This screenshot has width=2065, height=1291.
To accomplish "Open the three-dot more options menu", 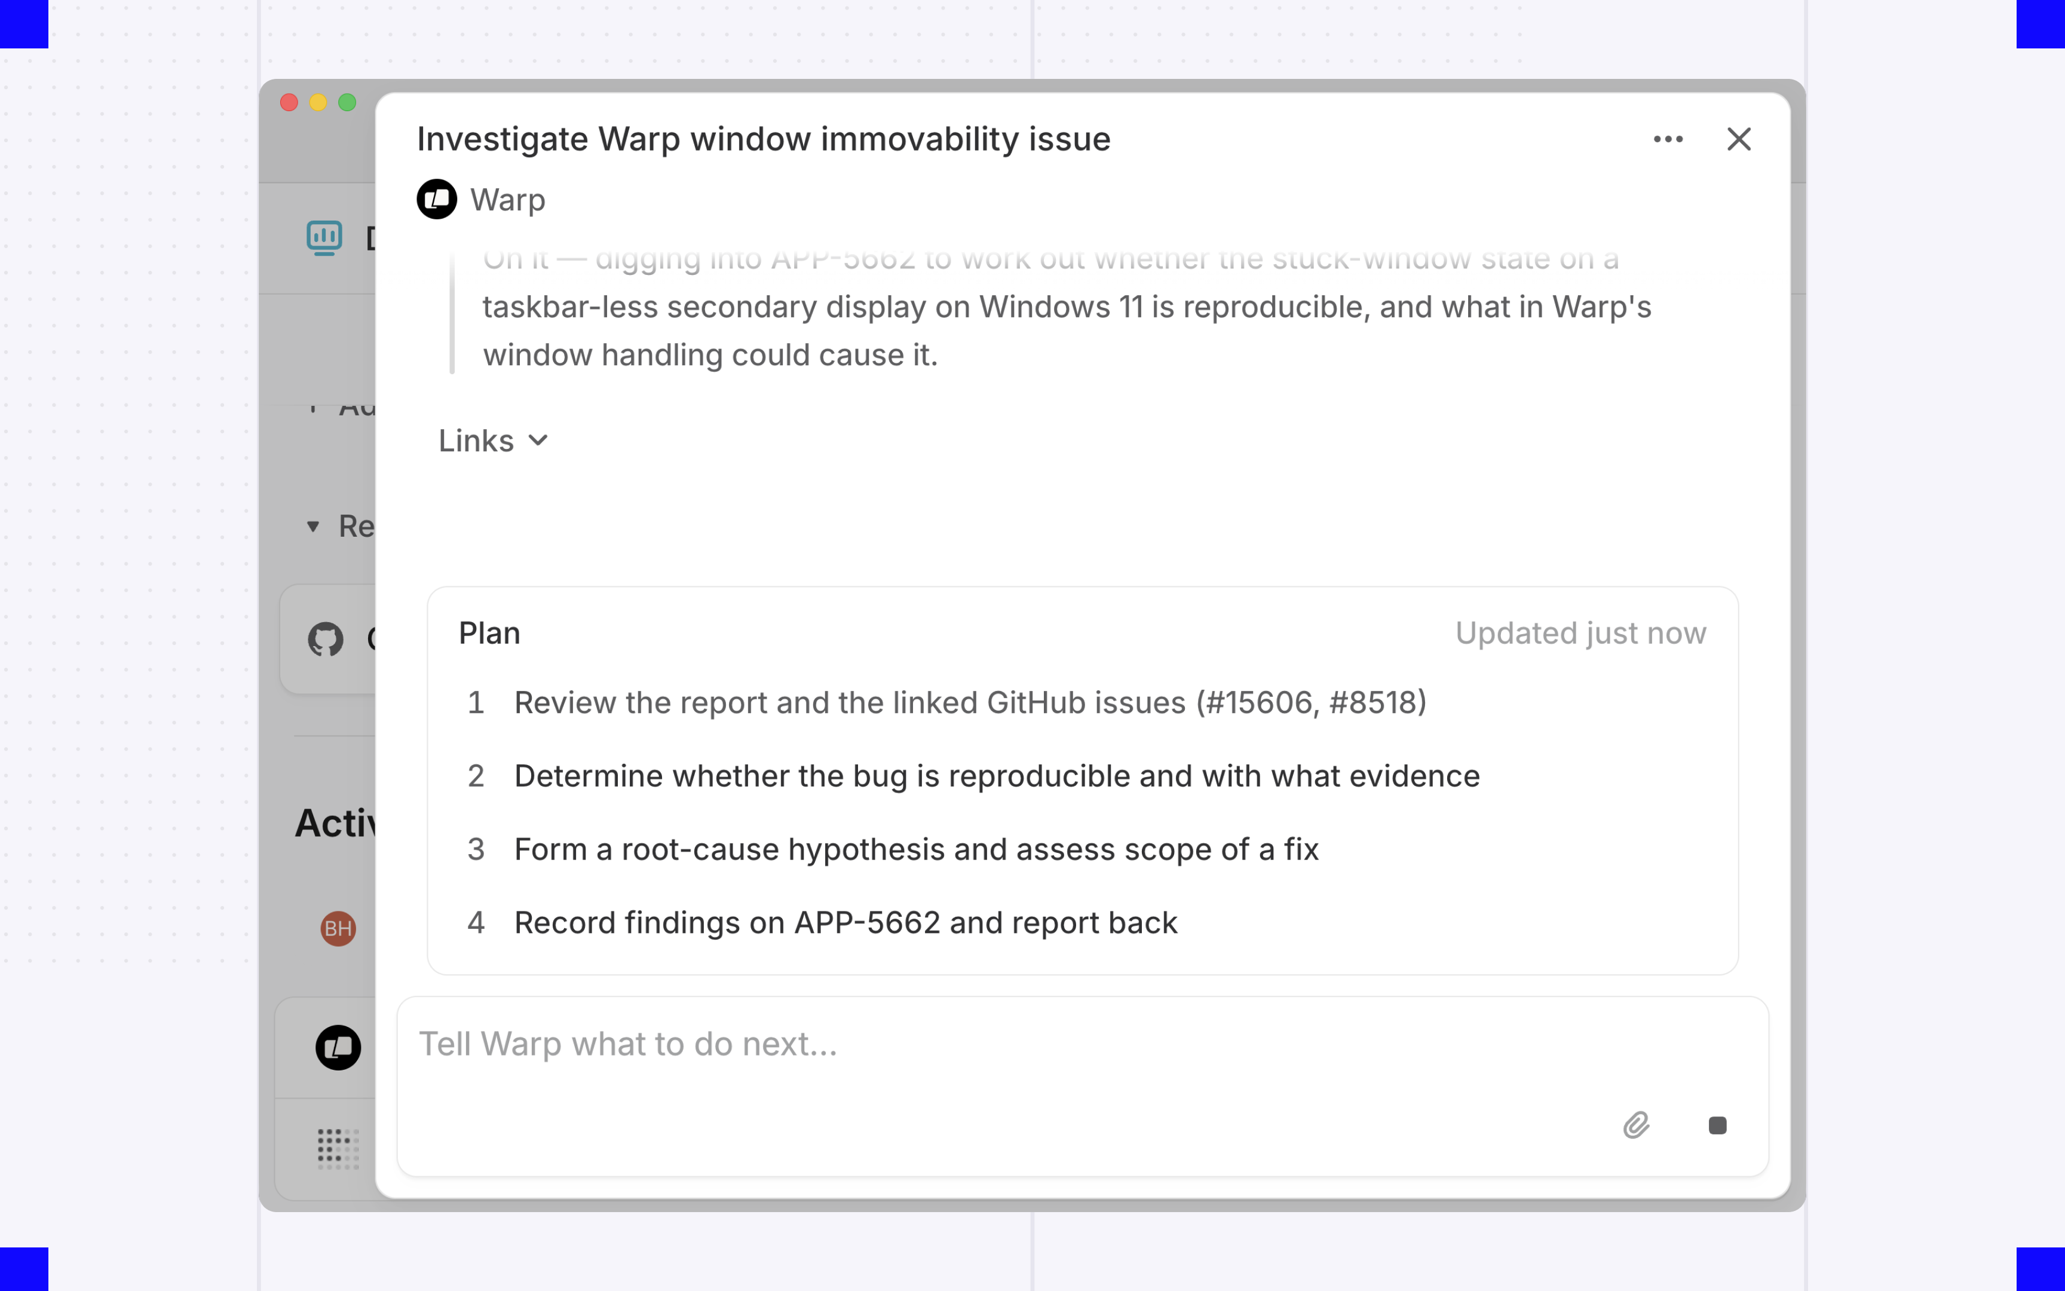I will point(1668,139).
